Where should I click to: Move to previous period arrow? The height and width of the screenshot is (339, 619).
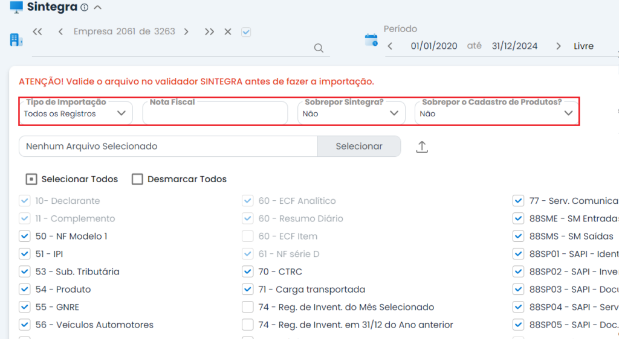(390, 46)
